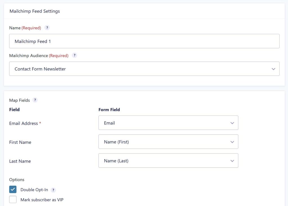Screen dimensions: 288x206
Task: Uncheck the Double Opt-In checkbox
Action: [x=13, y=189]
